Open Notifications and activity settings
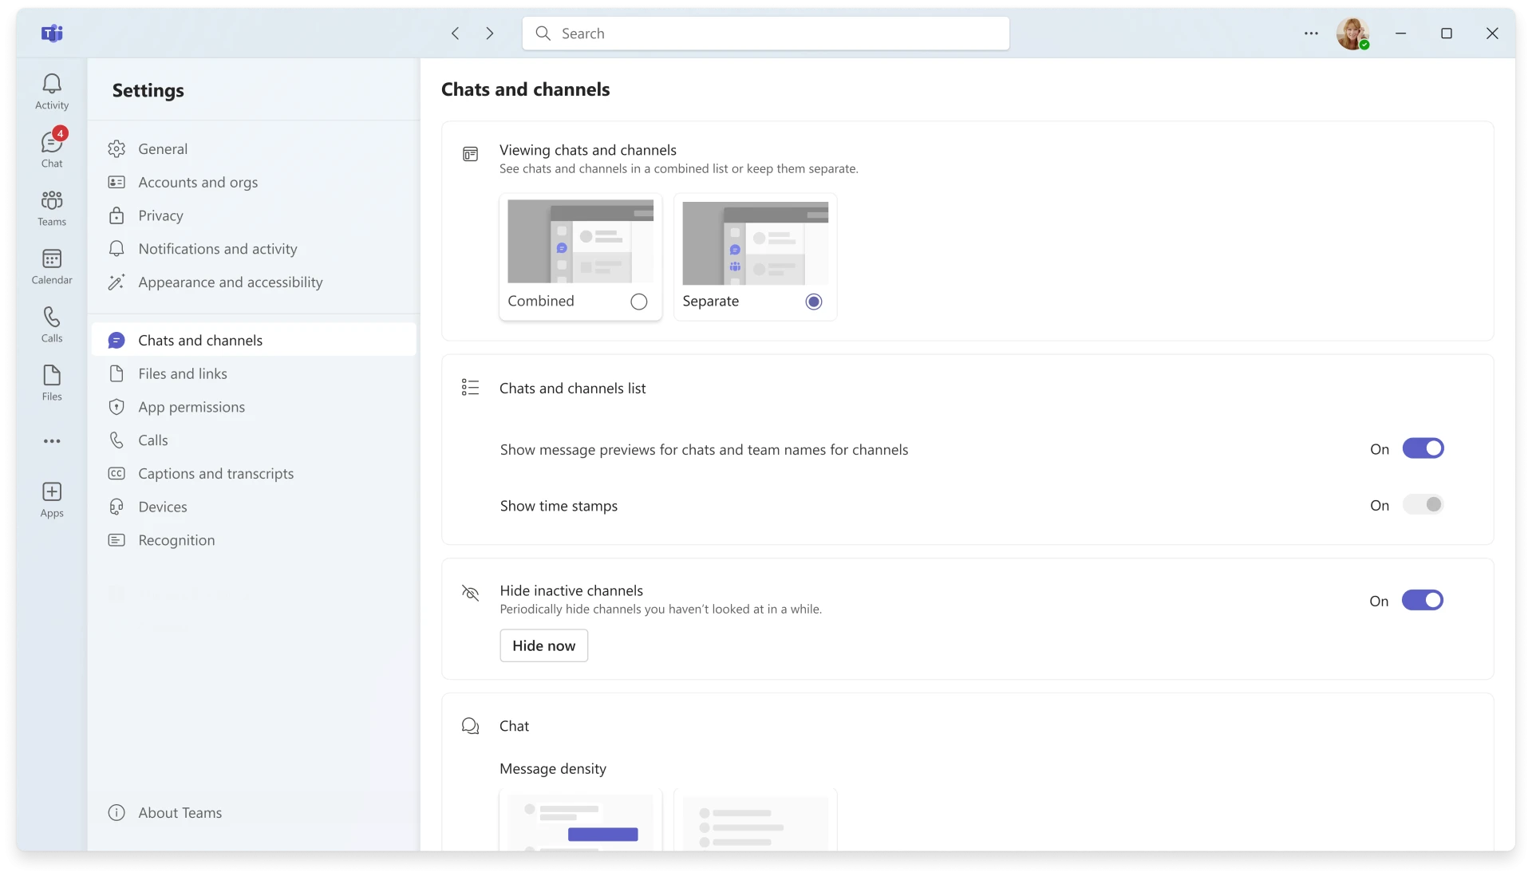Screen dimensions: 1532x876 [x=218, y=248]
